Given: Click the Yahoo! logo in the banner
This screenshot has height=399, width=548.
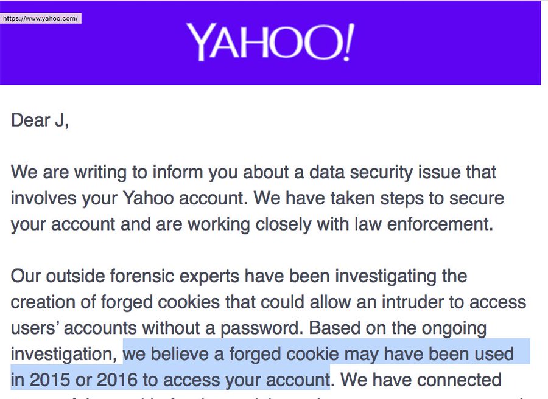Looking at the screenshot, I should pyautogui.click(x=270, y=42).
